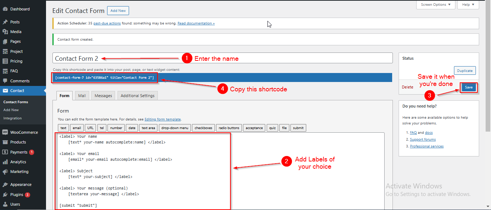Screen dimensions: 491x210
Task: Click the Payments dollar icon
Action: pos(5,152)
